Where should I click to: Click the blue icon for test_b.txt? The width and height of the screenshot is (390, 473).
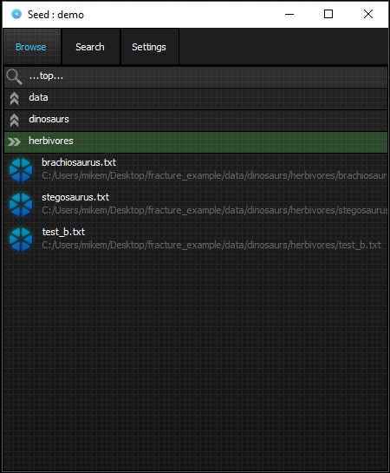click(21, 239)
